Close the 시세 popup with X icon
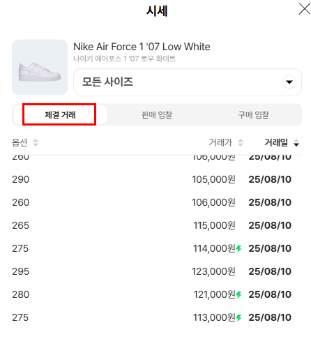The width and height of the screenshot is (311, 341). click(304, 9)
